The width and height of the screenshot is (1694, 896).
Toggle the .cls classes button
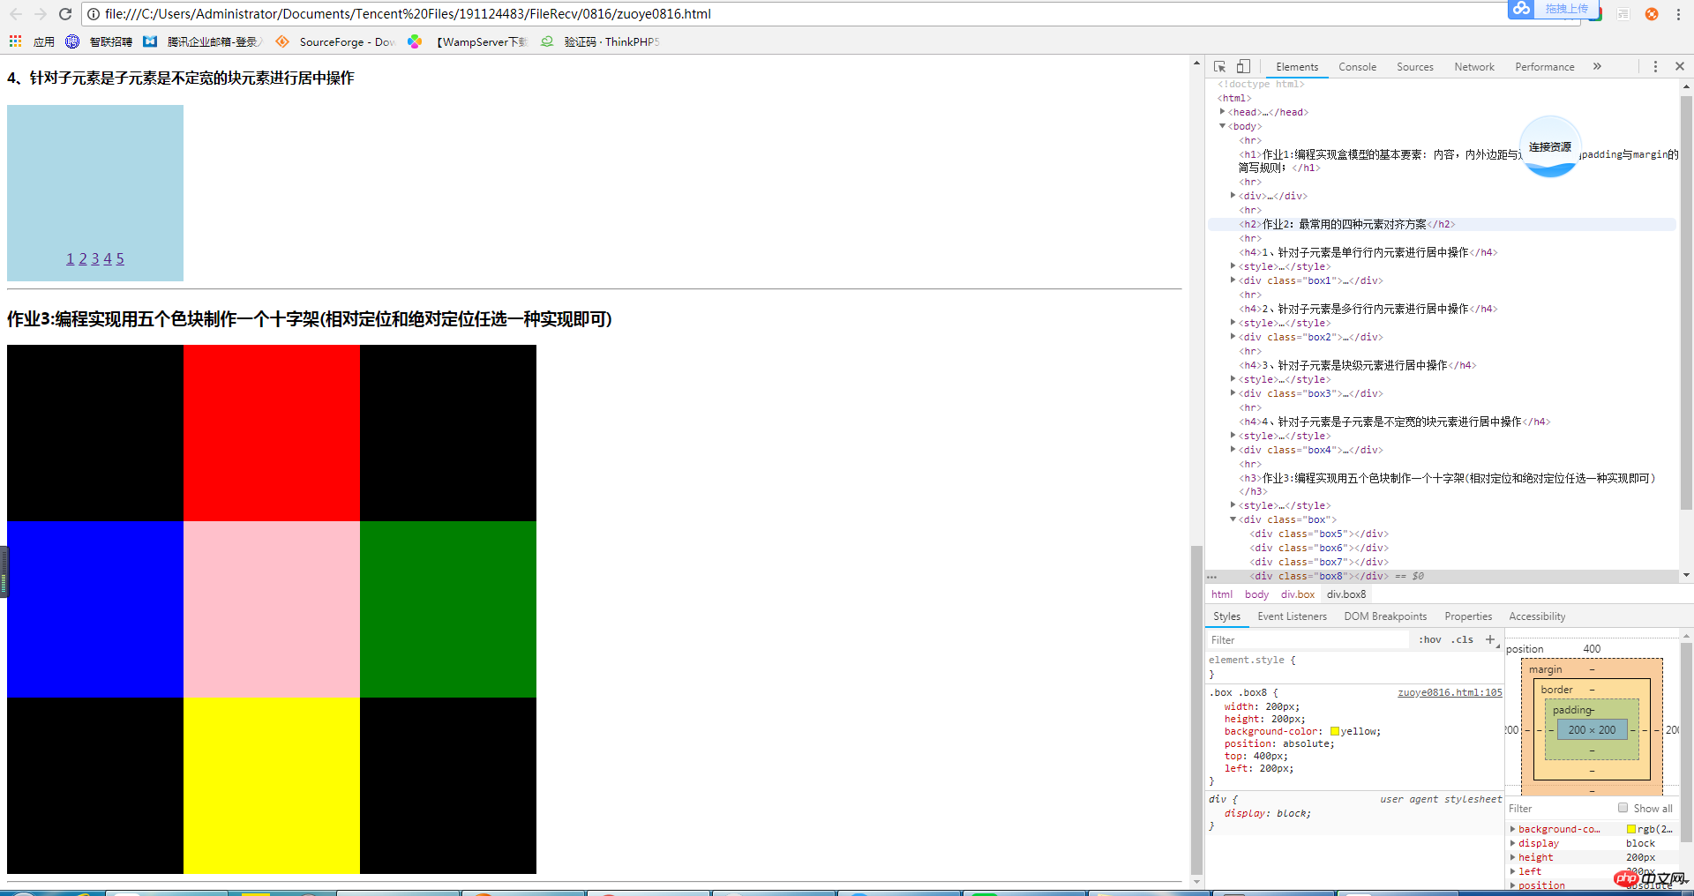1462,640
